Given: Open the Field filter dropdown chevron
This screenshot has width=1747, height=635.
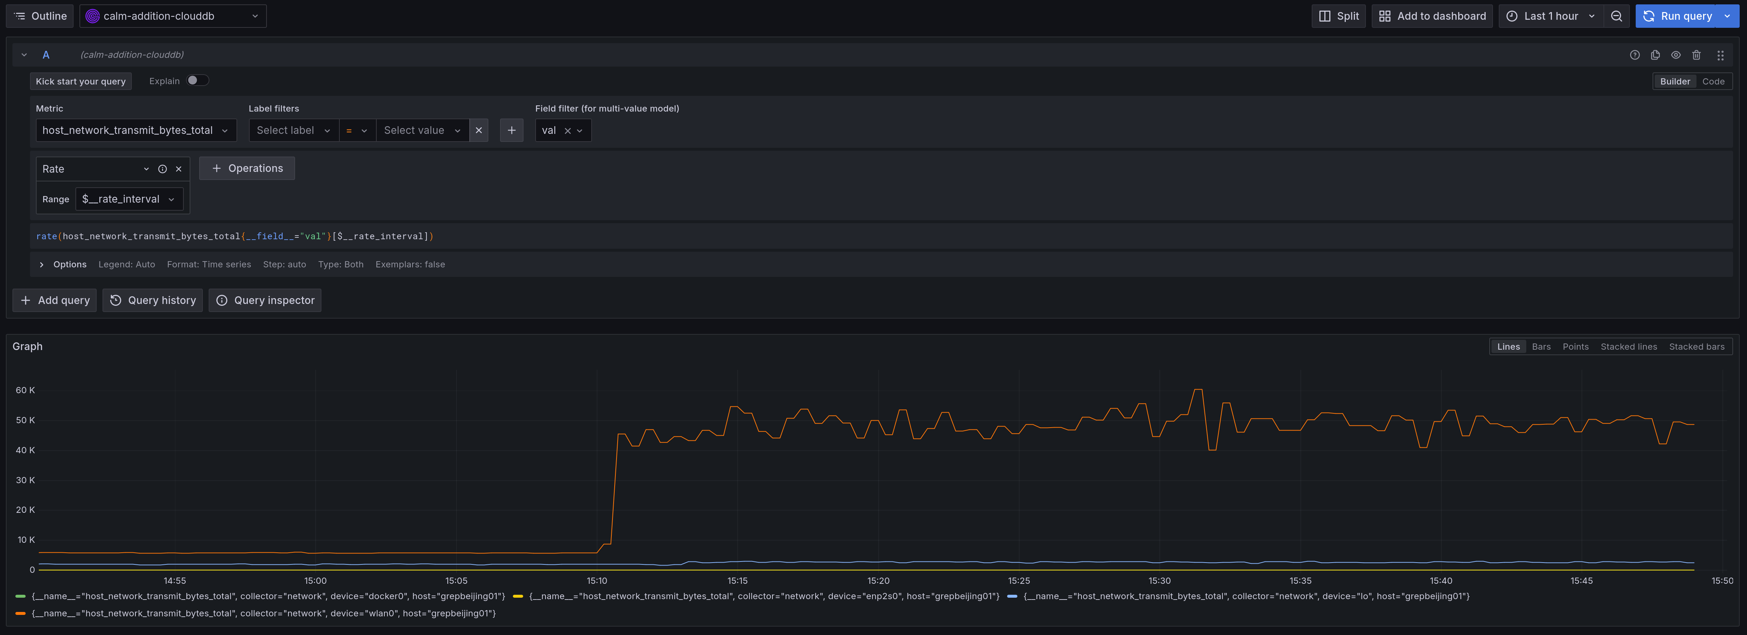Looking at the screenshot, I should pyautogui.click(x=580, y=131).
